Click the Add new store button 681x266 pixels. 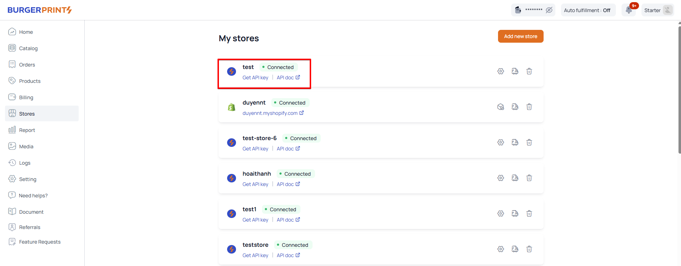[520, 36]
